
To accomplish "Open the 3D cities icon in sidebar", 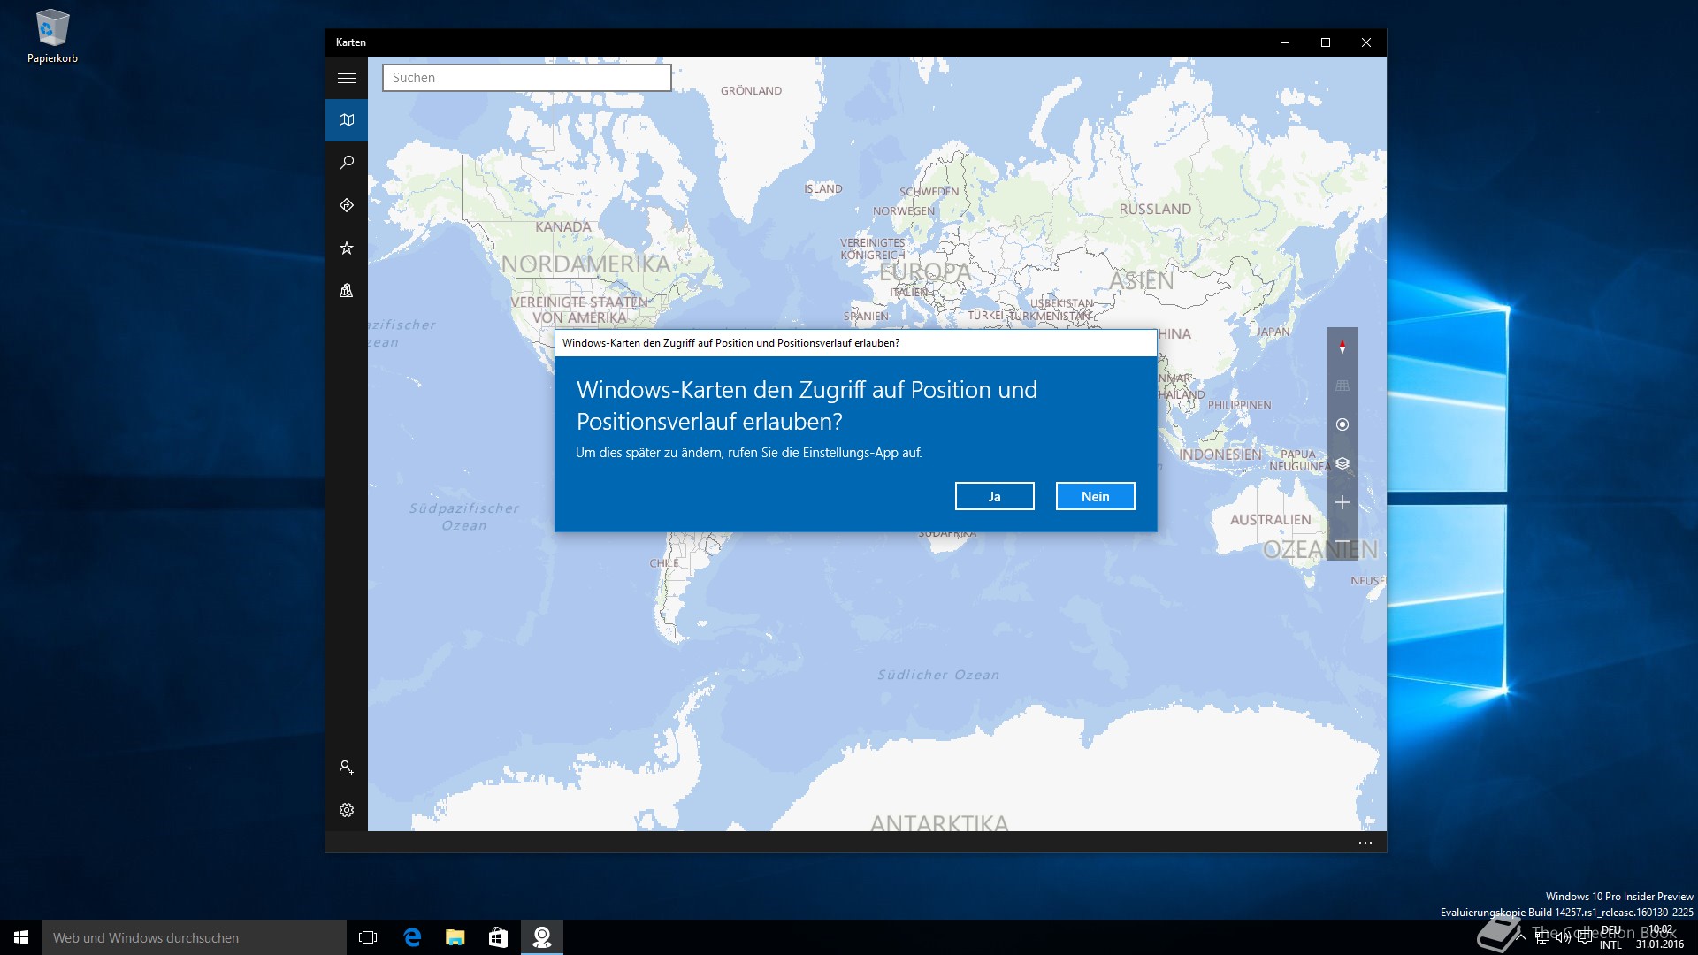I will (x=347, y=290).
